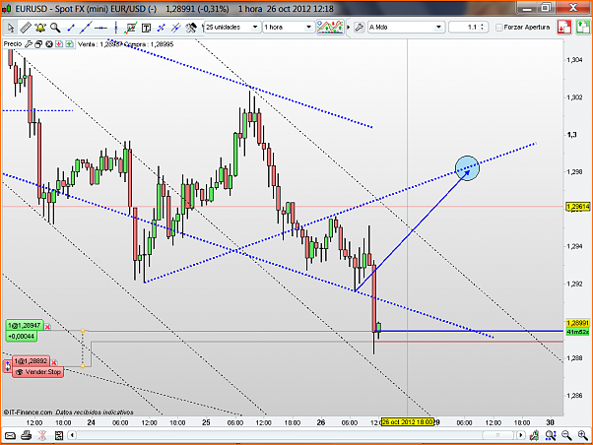This screenshot has width=593, height=445.
Task: Open the chart style zigzag icon
Action: (330, 28)
